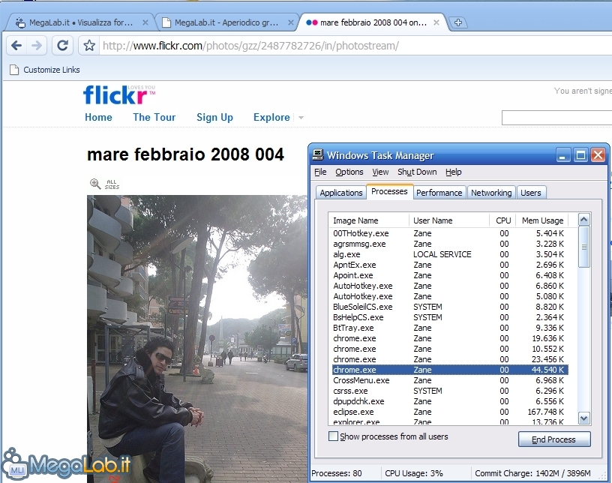
Task: Click the browser Back arrow button
Action: pyautogui.click(x=16, y=46)
